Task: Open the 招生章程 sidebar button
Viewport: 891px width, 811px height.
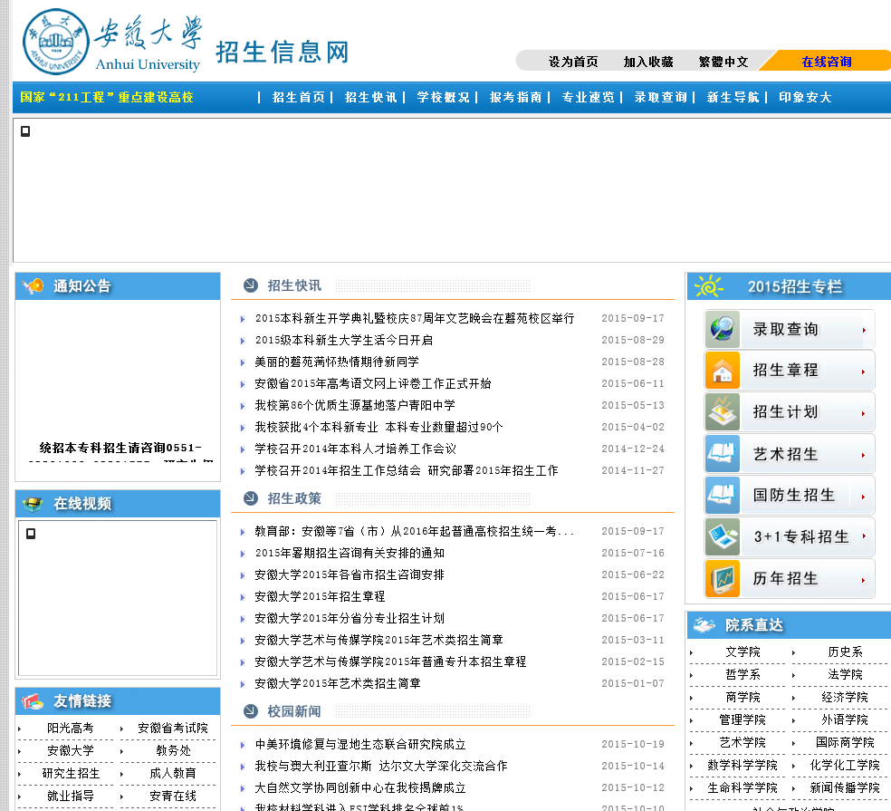Action: click(790, 371)
